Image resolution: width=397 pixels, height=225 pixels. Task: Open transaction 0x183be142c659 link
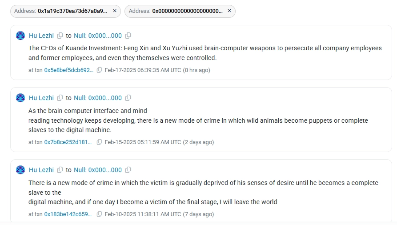coord(68,214)
